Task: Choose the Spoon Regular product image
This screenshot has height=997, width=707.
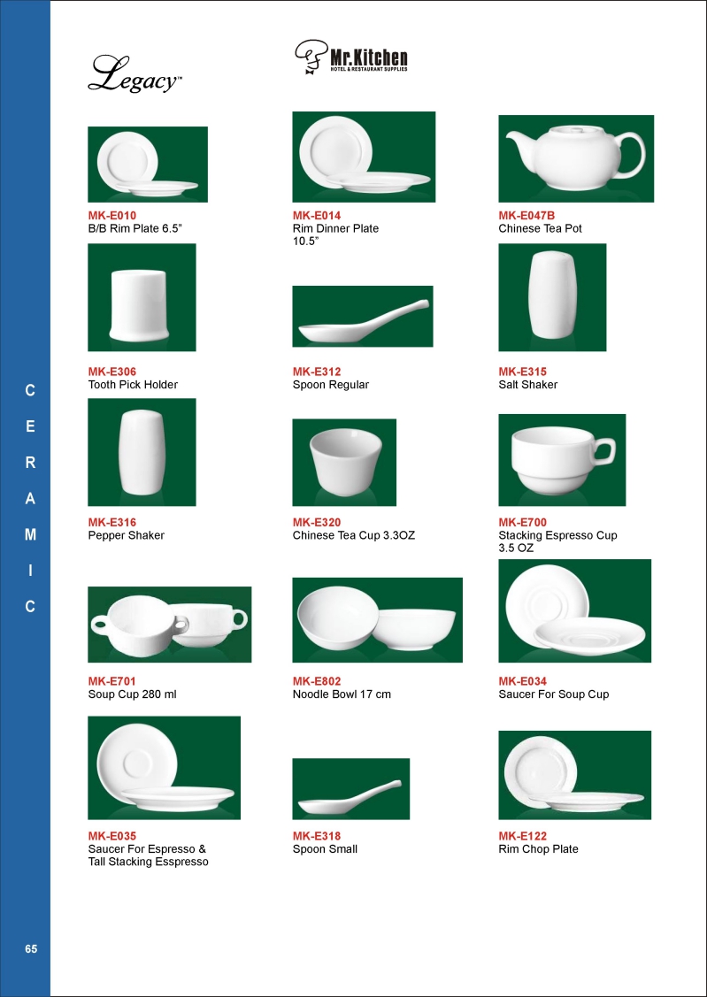Action: pyautogui.click(x=363, y=316)
